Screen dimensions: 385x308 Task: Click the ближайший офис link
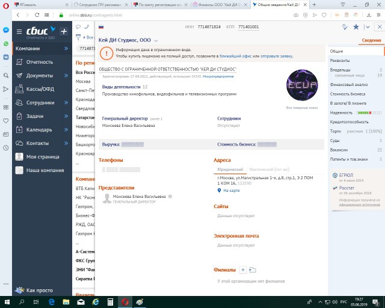(235, 56)
